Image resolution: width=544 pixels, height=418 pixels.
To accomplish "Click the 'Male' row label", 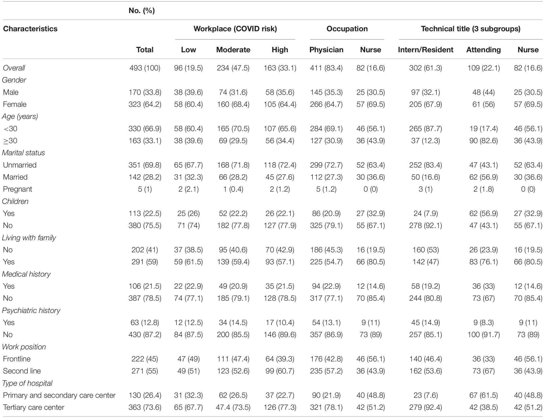I will pyautogui.click(x=11, y=92).
